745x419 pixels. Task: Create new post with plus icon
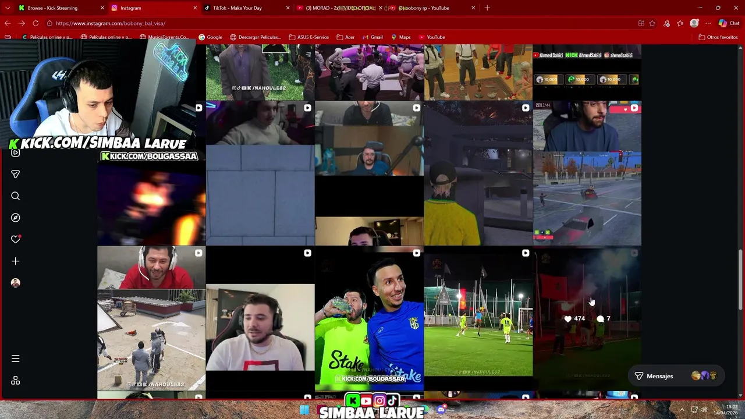16,261
